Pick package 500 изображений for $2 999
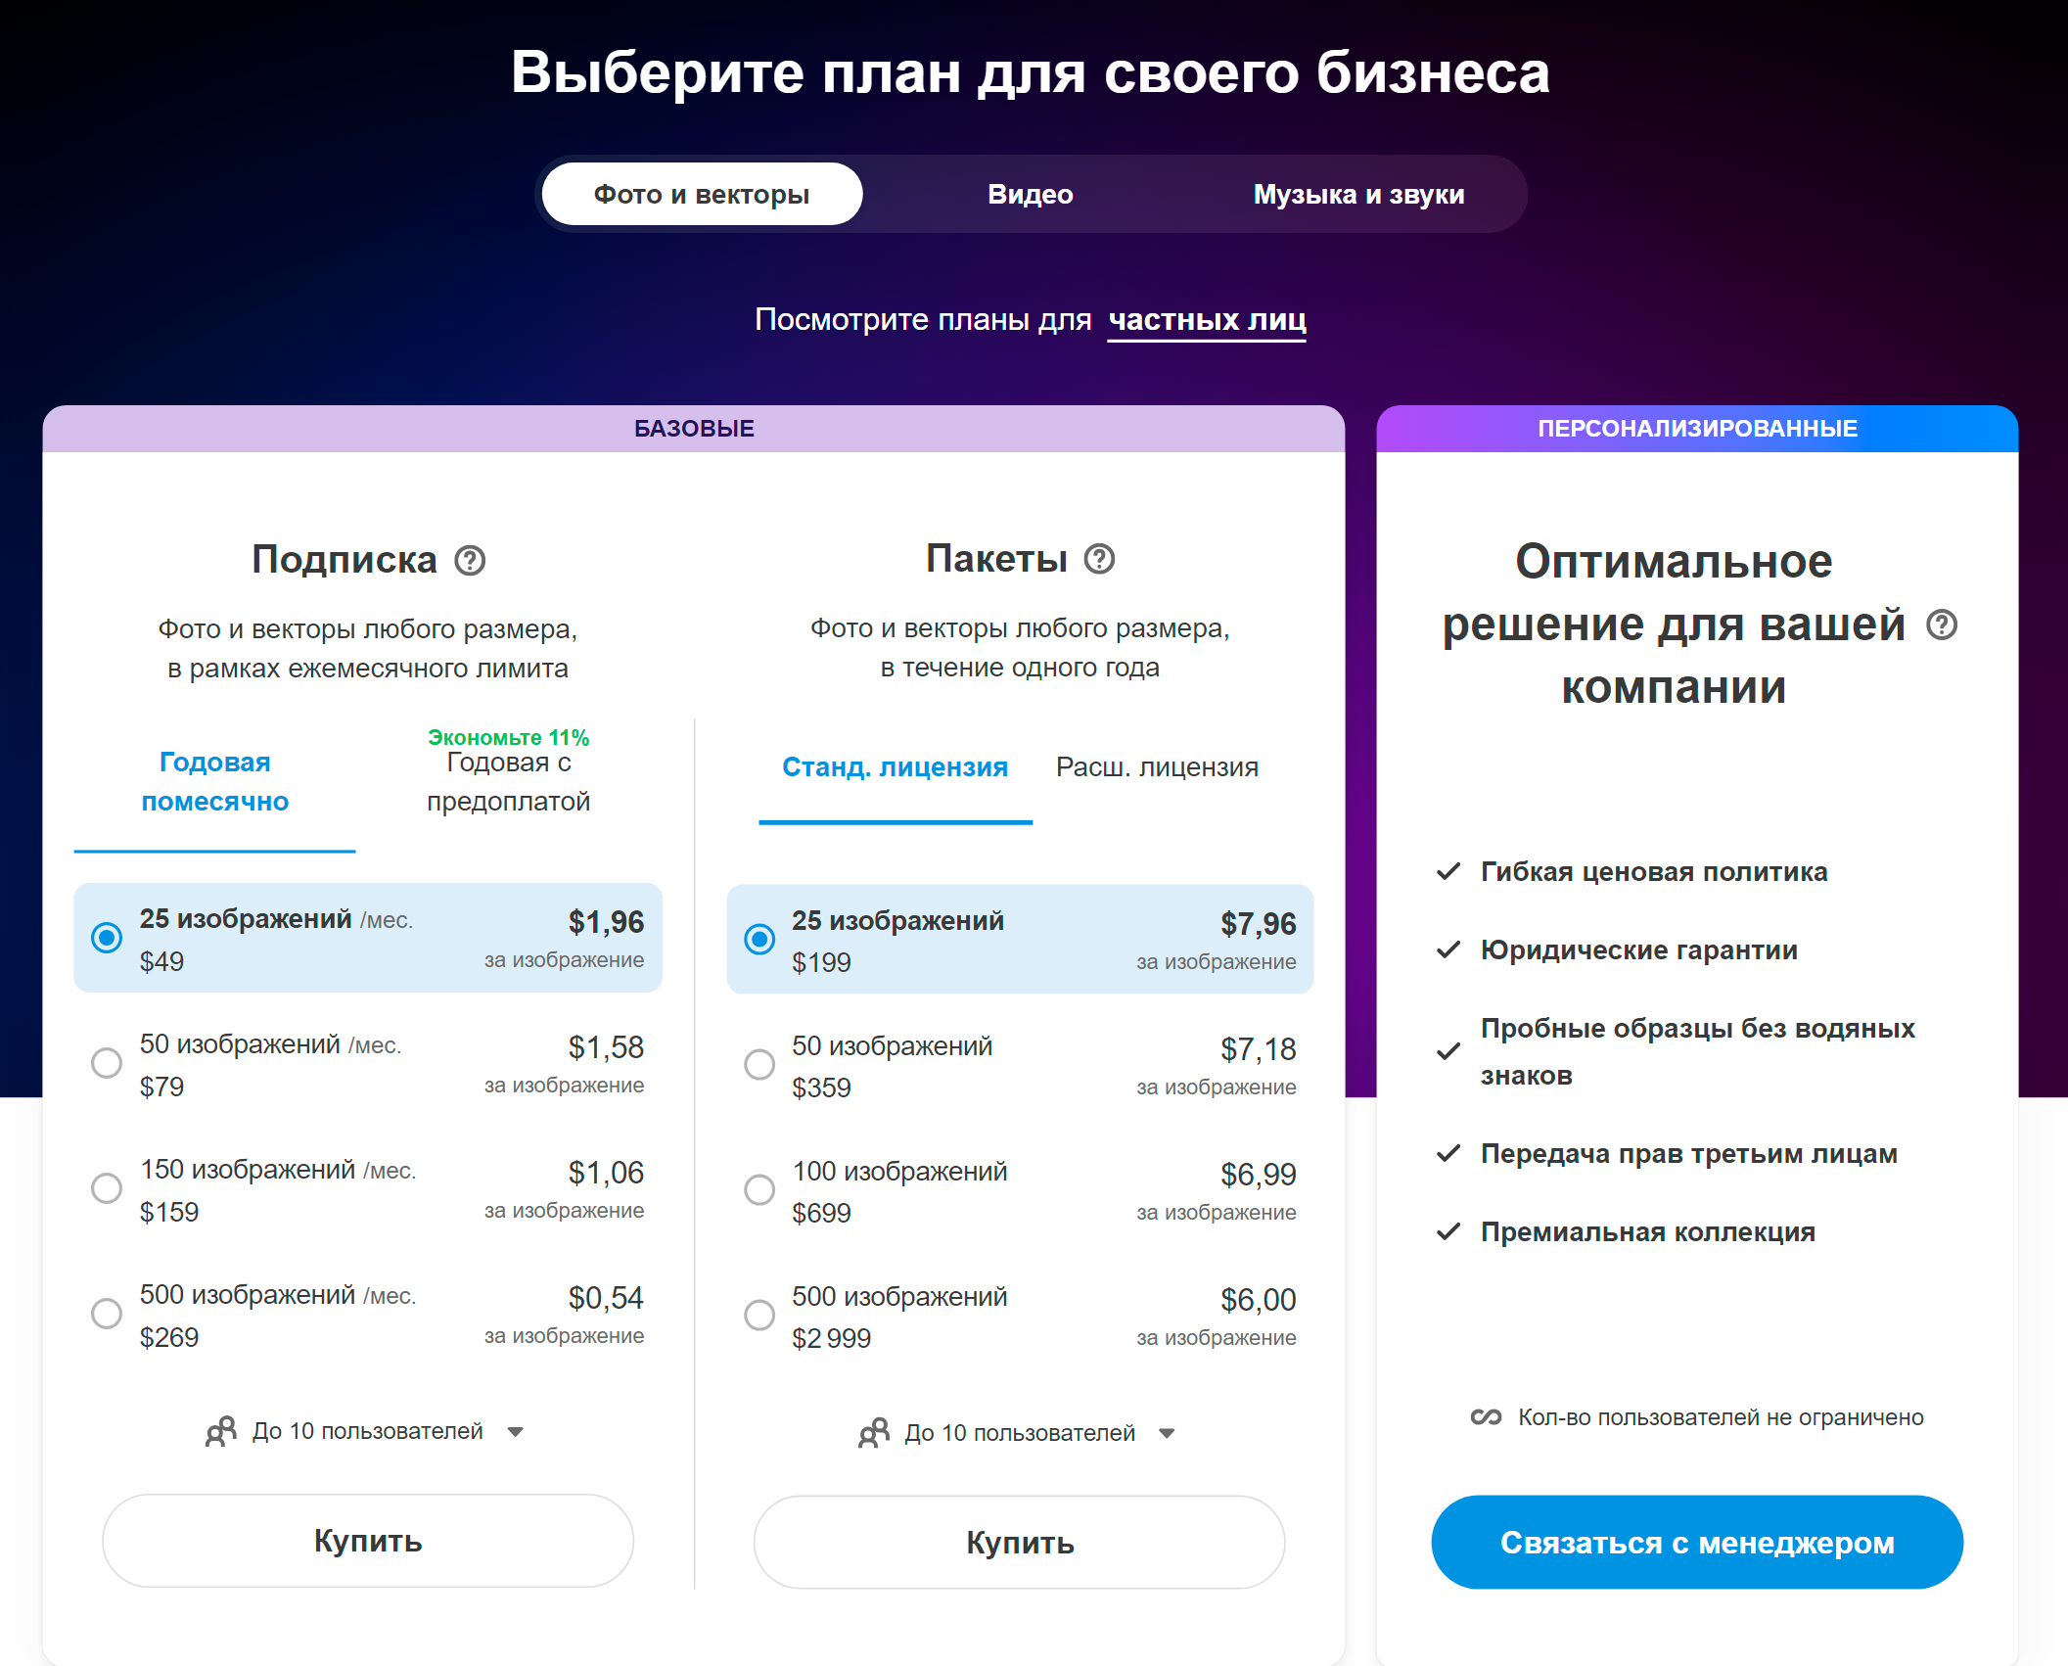This screenshot has width=2068, height=1666. (1020, 1317)
